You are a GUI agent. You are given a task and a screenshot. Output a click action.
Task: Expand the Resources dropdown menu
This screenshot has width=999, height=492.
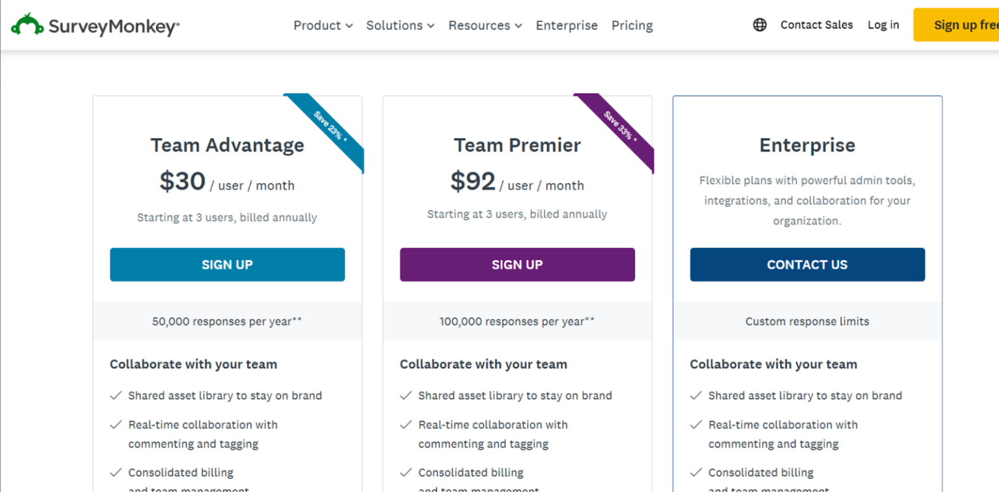point(485,25)
